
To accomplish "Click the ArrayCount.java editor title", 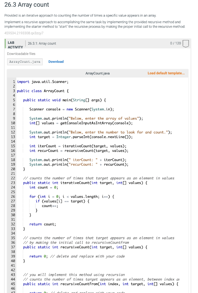I will click(x=98, y=74).
